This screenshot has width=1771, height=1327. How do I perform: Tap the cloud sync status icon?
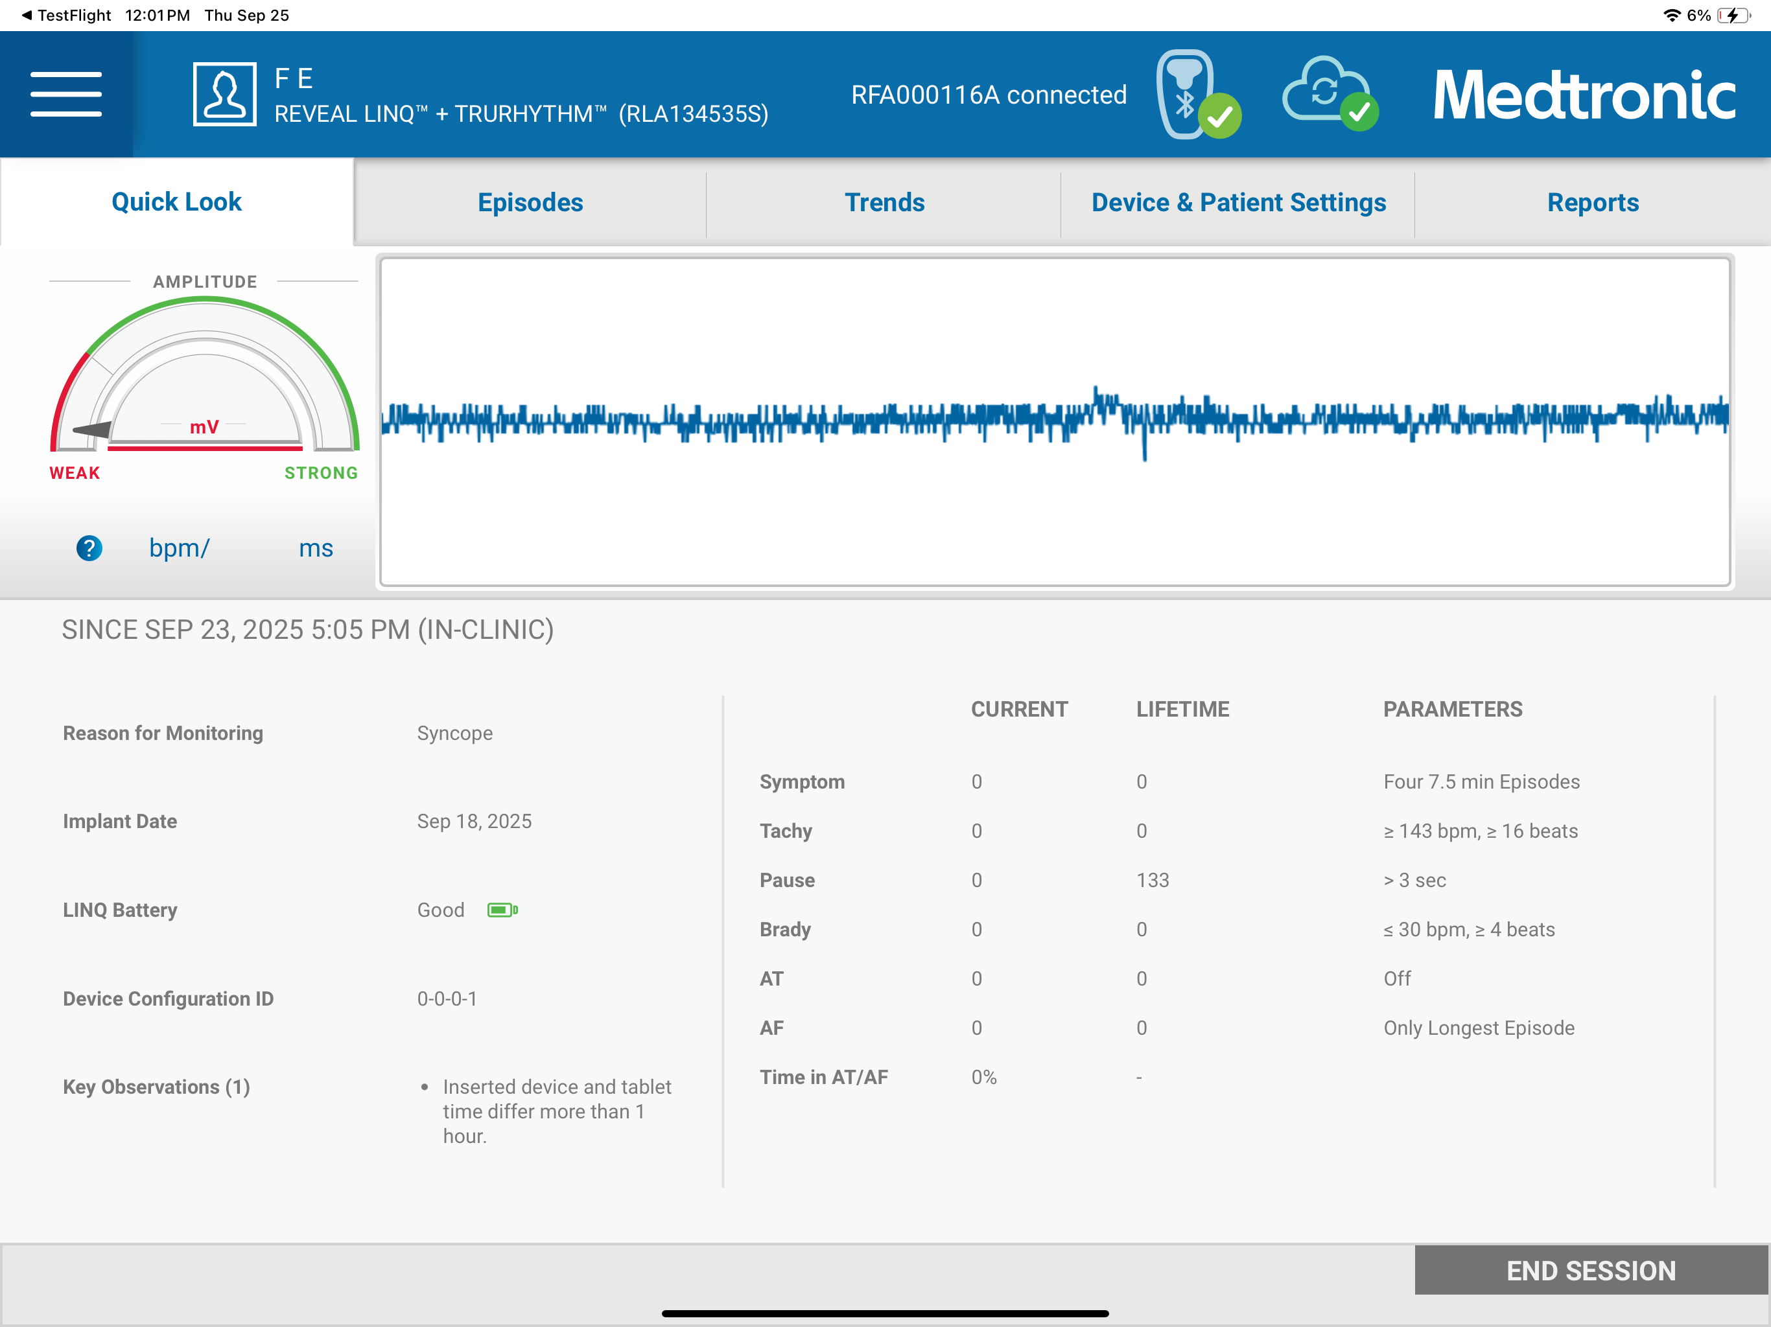[1331, 95]
